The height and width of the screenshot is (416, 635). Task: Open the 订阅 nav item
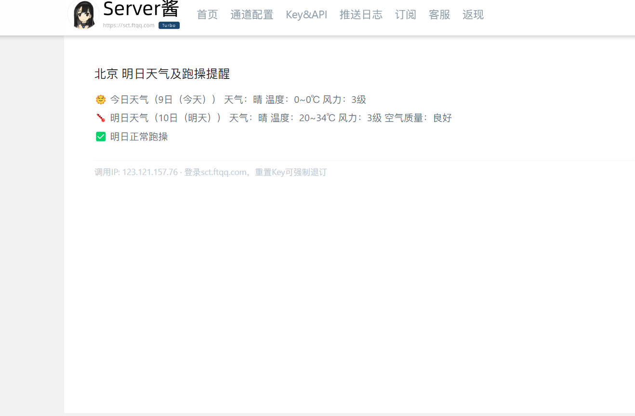(406, 15)
